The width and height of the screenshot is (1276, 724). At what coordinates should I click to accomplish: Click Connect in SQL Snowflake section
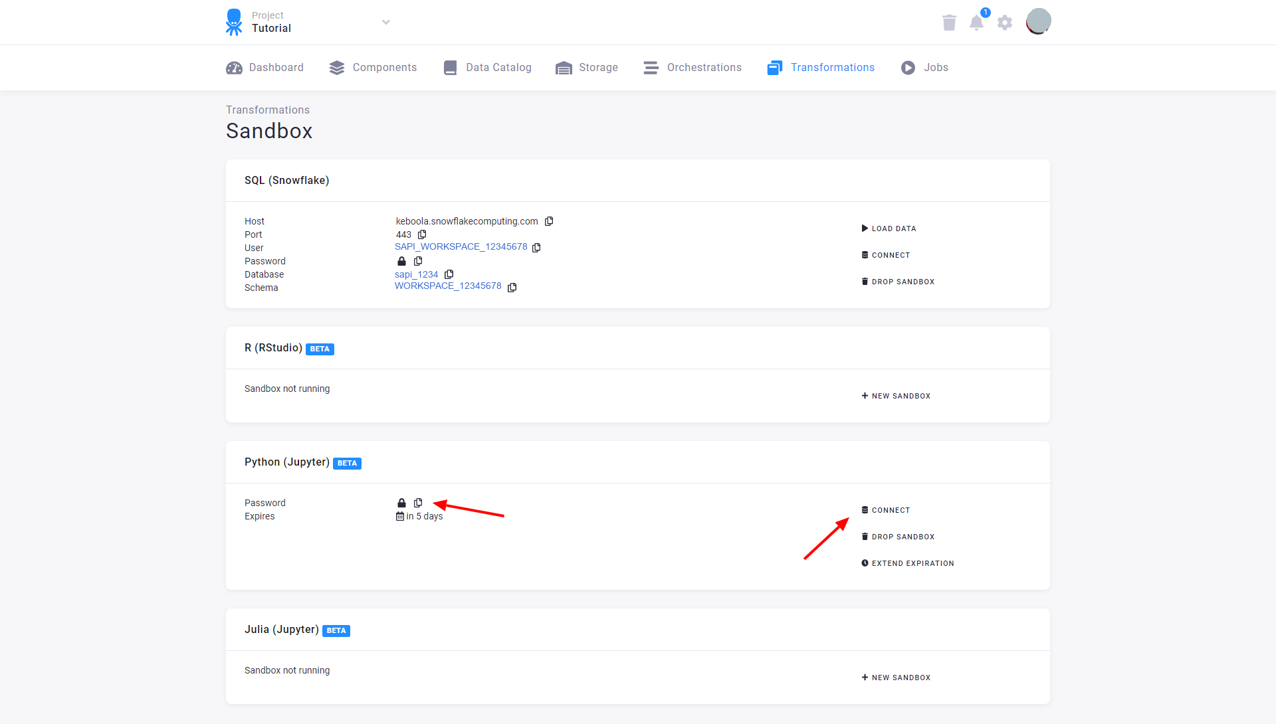tap(886, 255)
